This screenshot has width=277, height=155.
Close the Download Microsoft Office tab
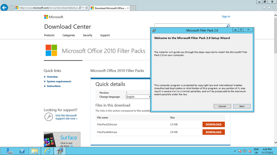(128, 8)
